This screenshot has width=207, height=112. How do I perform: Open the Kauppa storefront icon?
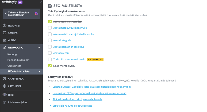[x=4, y=33]
